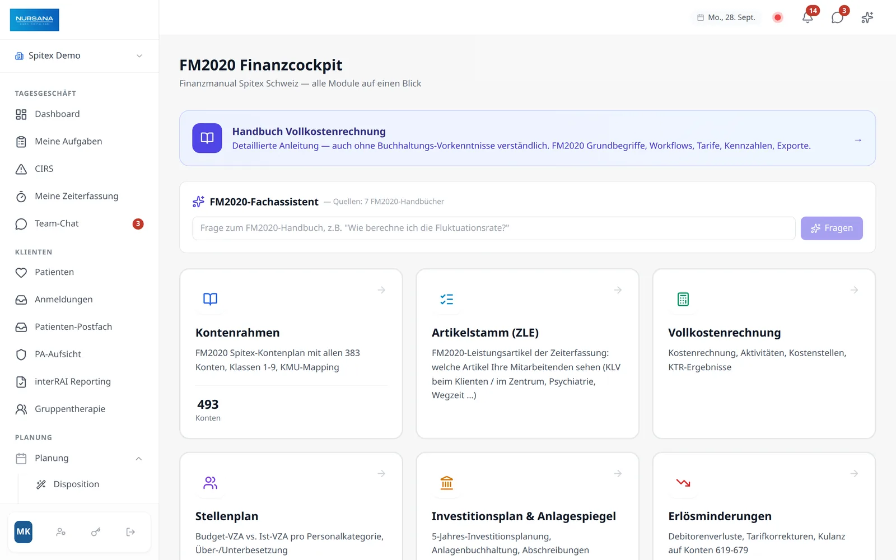Navigate to Patienten

click(79, 272)
